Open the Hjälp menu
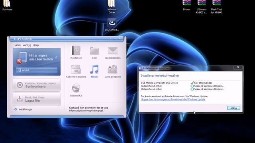255x143 pixels. coord(35,45)
